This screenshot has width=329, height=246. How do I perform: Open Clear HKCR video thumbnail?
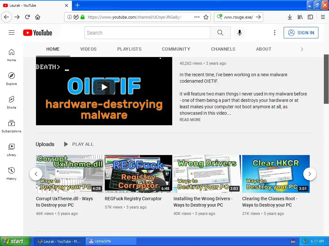[x=276, y=174]
